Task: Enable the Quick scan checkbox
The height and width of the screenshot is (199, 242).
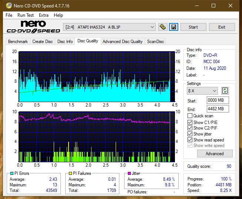Action: point(190,116)
